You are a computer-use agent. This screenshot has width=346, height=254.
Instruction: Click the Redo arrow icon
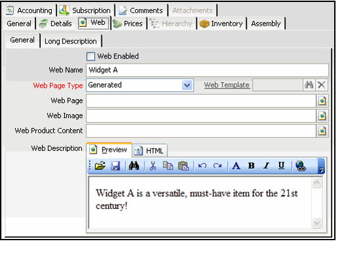pyautogui.click(x=217, y=165)
